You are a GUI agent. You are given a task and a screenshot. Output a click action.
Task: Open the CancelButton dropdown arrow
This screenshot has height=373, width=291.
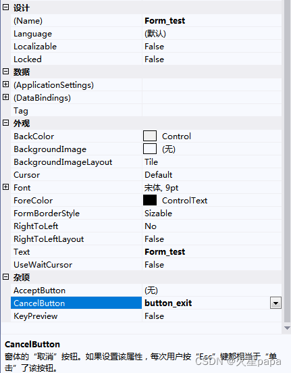275,303
